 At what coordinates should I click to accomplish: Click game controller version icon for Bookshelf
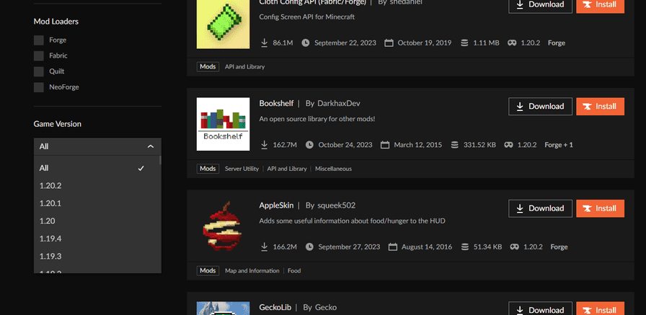509,145
